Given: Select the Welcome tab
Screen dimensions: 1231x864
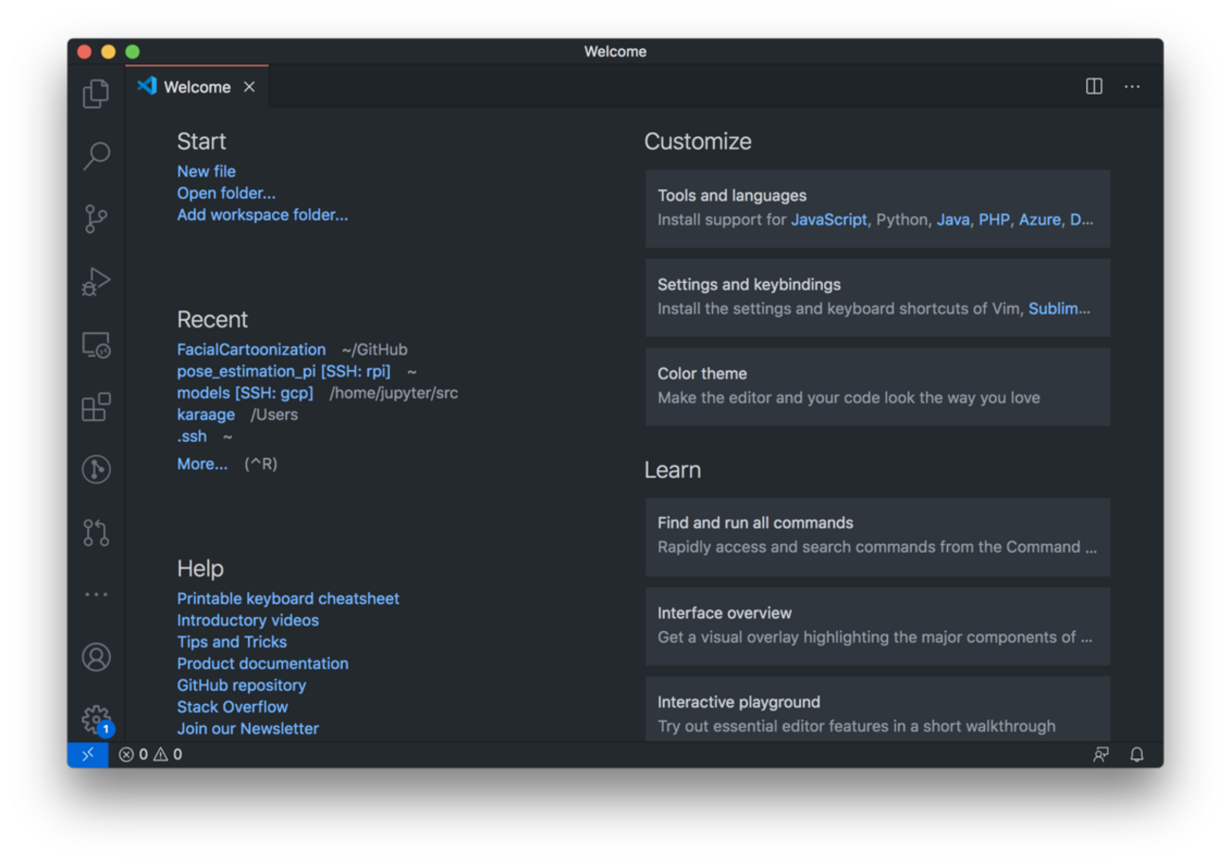Looking at the screenshot, I should (x=196, y=87).
